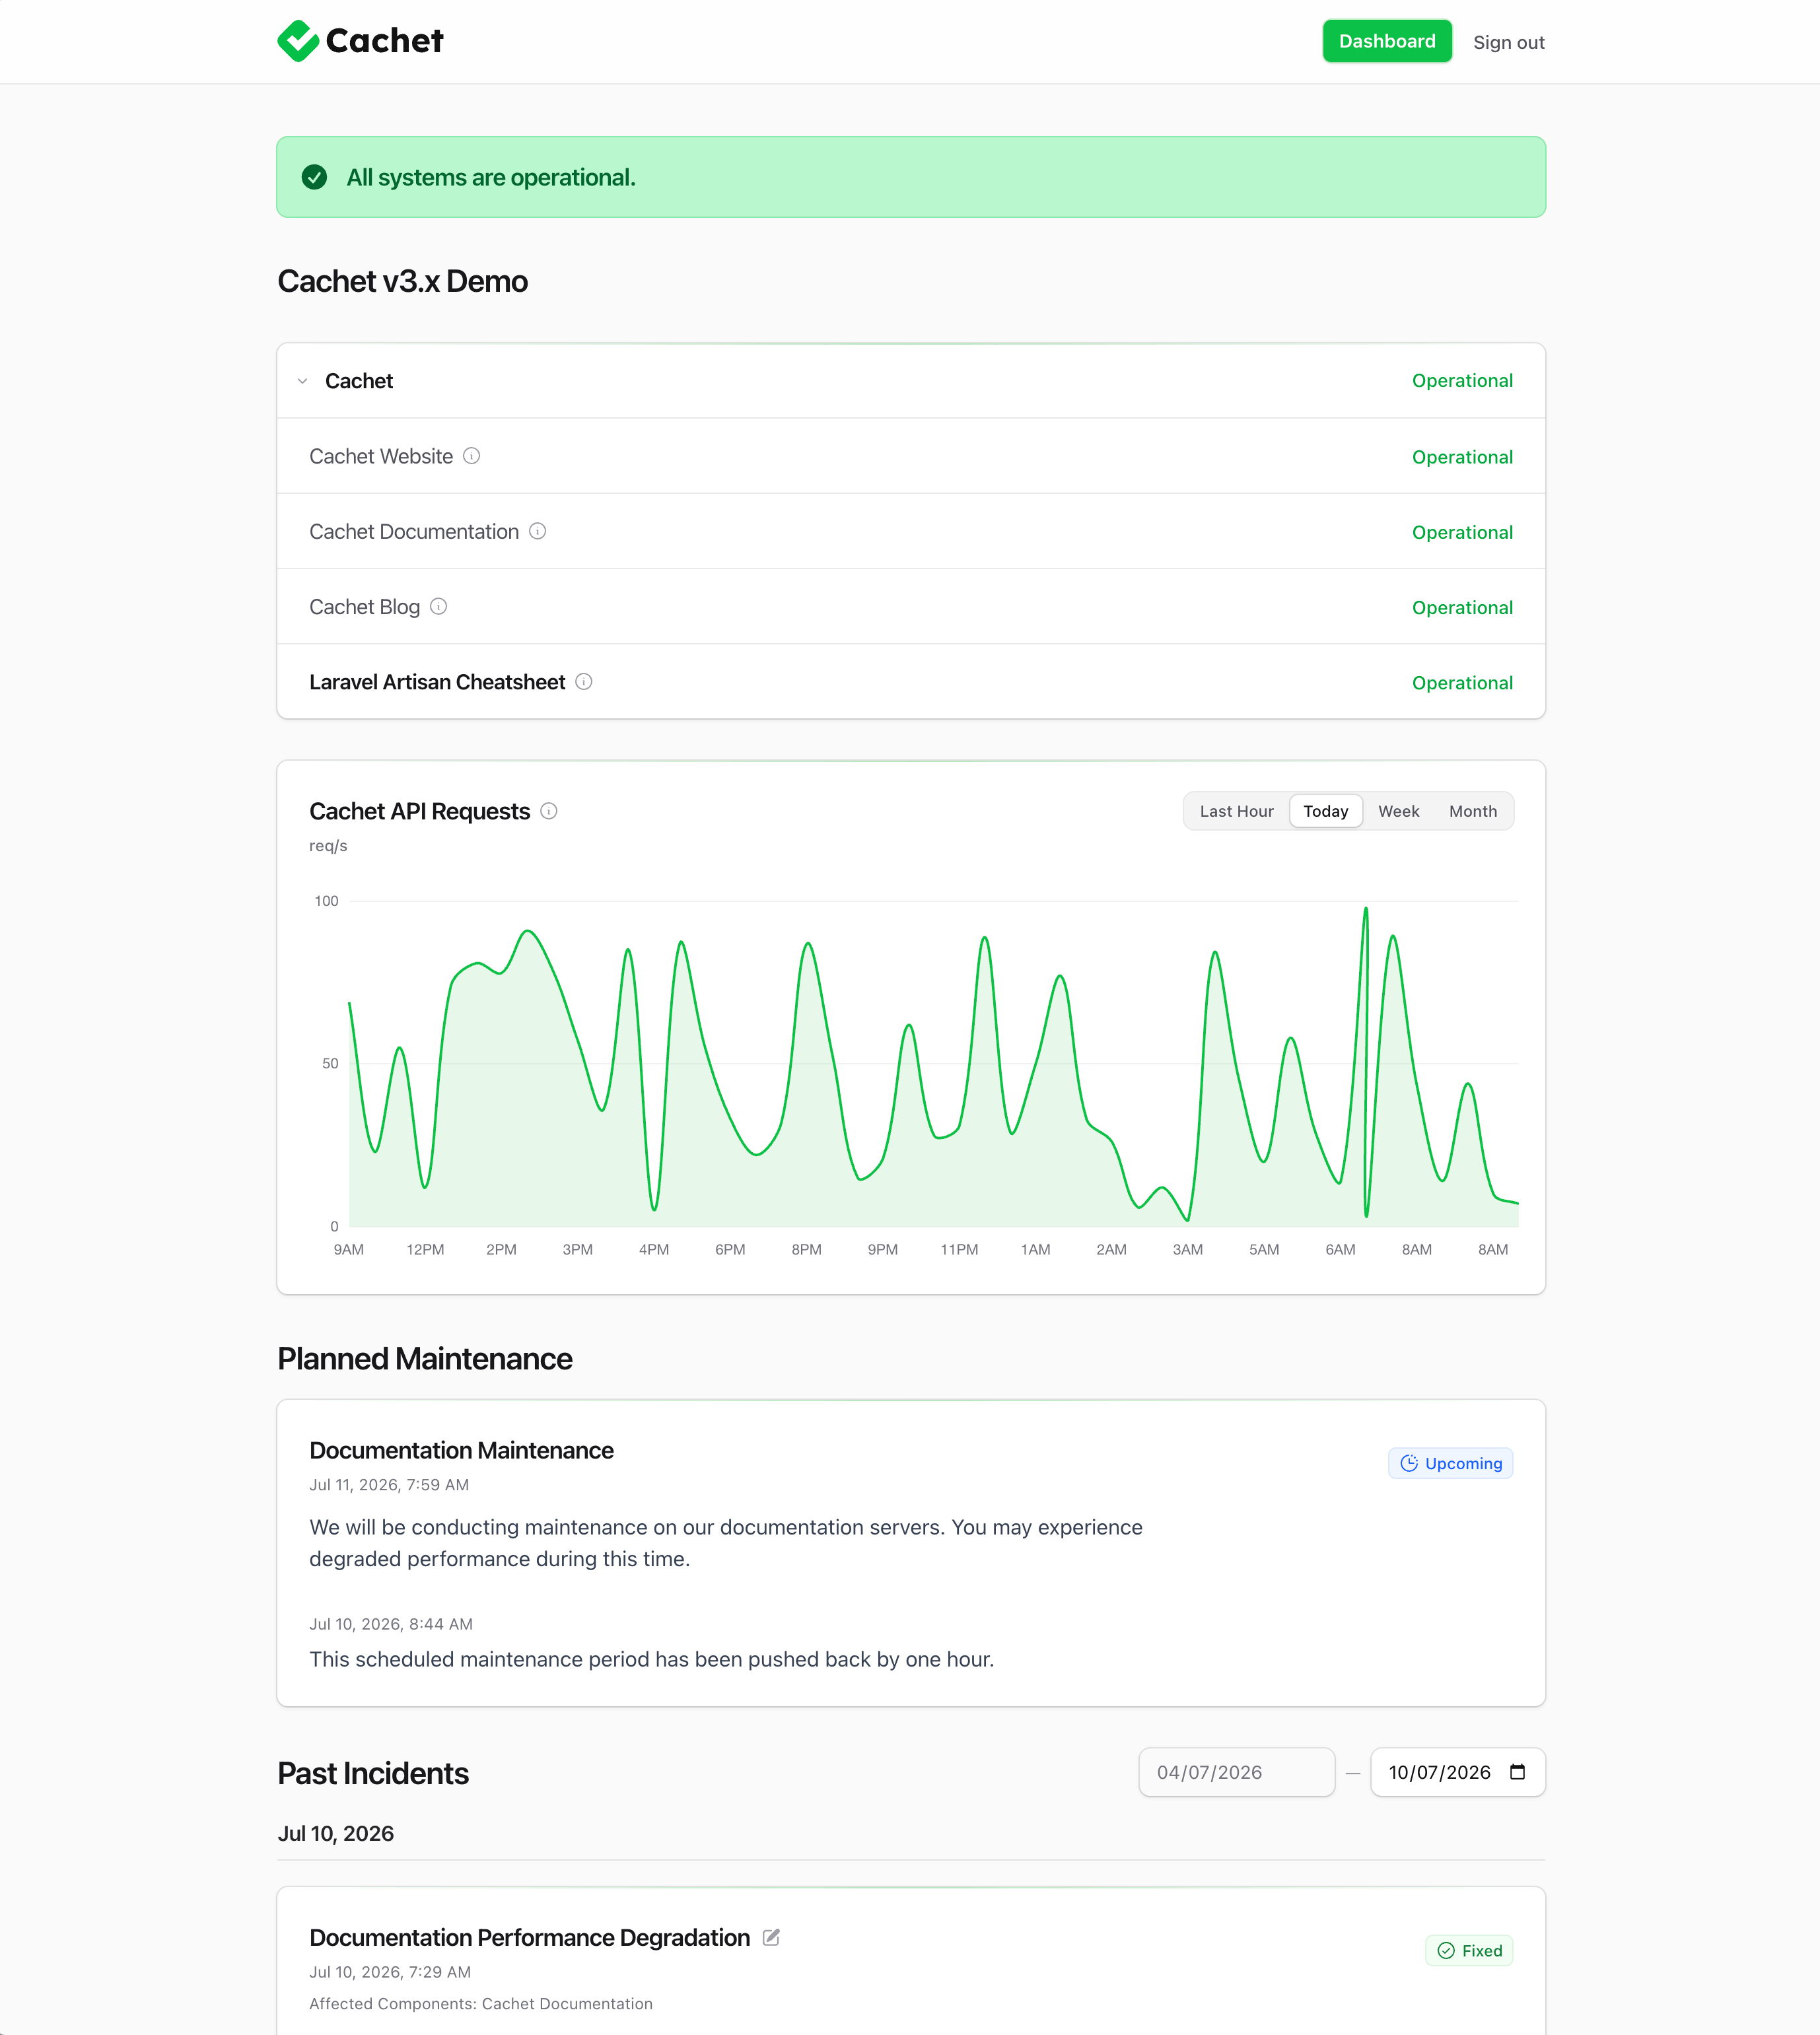
Task: Click the 11PM label on chart axis
Action: click(x=959, y=1249)
